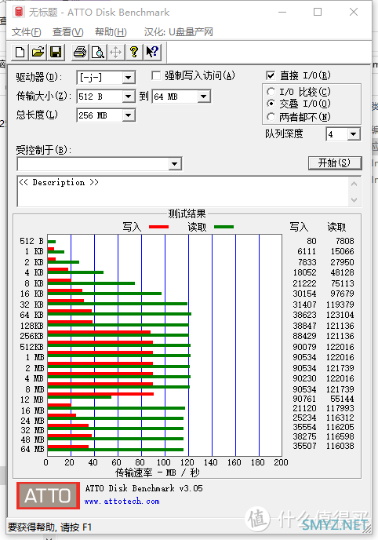Open the drive [-j-] dropdown
Screen dimensions: 378x540
pyautogui.click(x=129, y=78)
